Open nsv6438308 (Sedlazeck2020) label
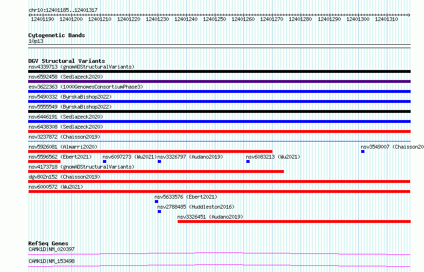Viewport: 424px width, 272px height. click(66, 127)
